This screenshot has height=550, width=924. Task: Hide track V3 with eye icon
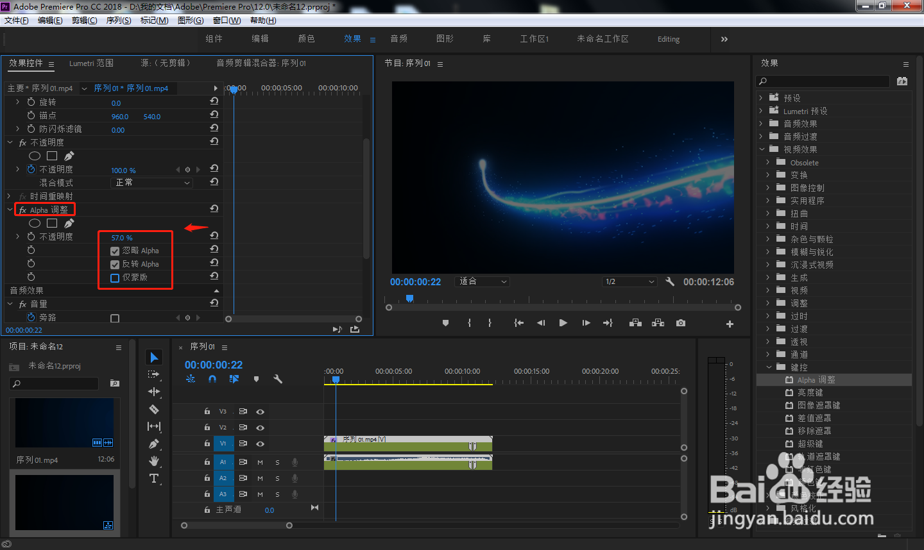pos(260,412)
